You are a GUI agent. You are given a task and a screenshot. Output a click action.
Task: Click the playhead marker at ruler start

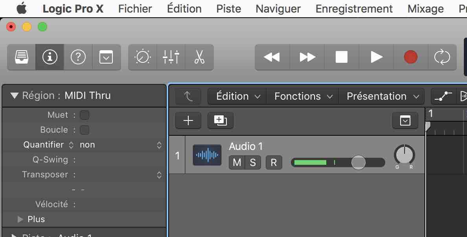428,126
